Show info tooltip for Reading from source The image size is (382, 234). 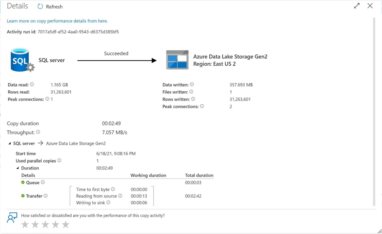click(x=120, y=196)
